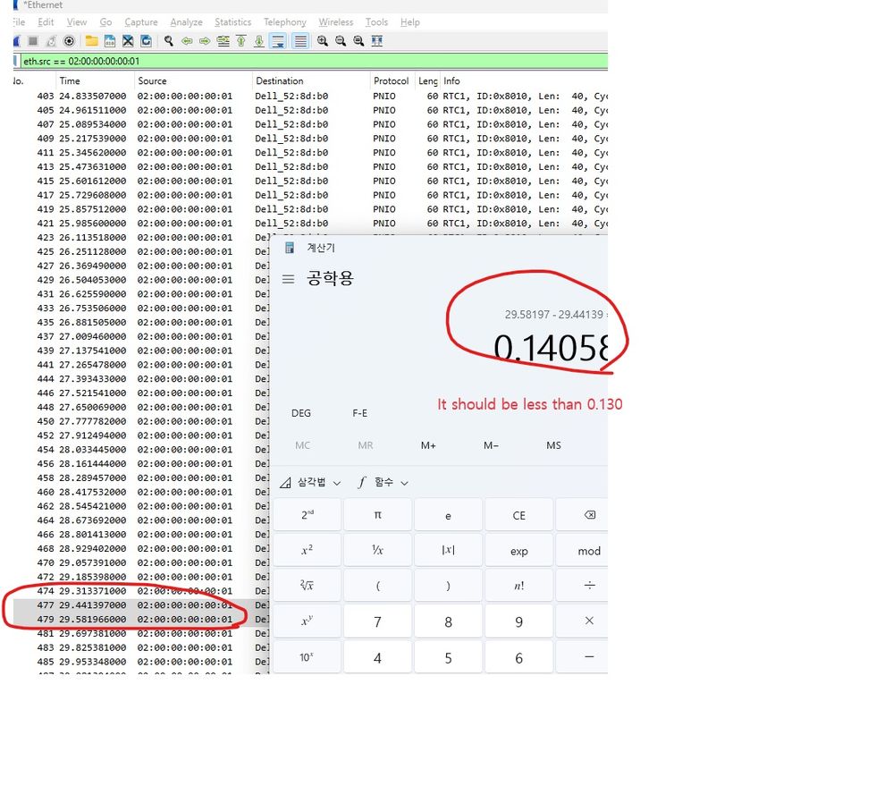Jump to first packet icon
This screenshot has height=786, width=893.
pos(241,41)
